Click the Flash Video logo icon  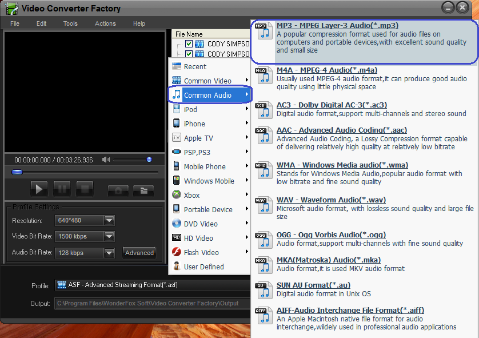177,252
